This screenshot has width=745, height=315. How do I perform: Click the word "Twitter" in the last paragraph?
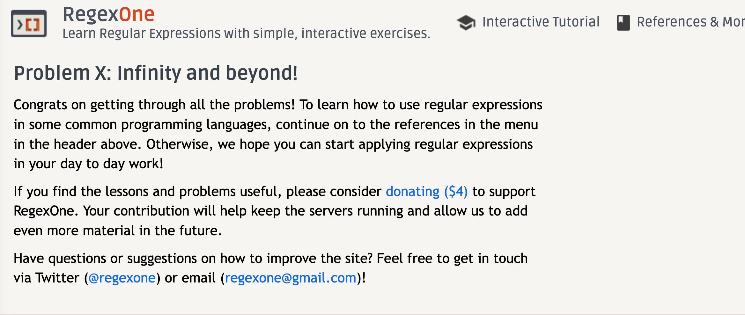57,278
